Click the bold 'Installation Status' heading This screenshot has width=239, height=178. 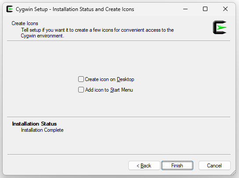click(x=34, y=124)
